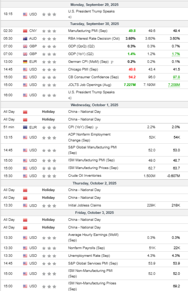The width and height of the screenshot is (188, 291).
Task: Click the Australia flag in the RBA rate decision row
Action: (25, 39)
